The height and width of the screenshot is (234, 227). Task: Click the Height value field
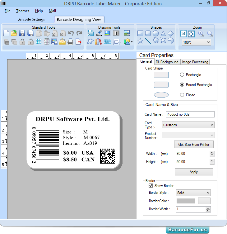pyautogui.click(x=193, y=162)
